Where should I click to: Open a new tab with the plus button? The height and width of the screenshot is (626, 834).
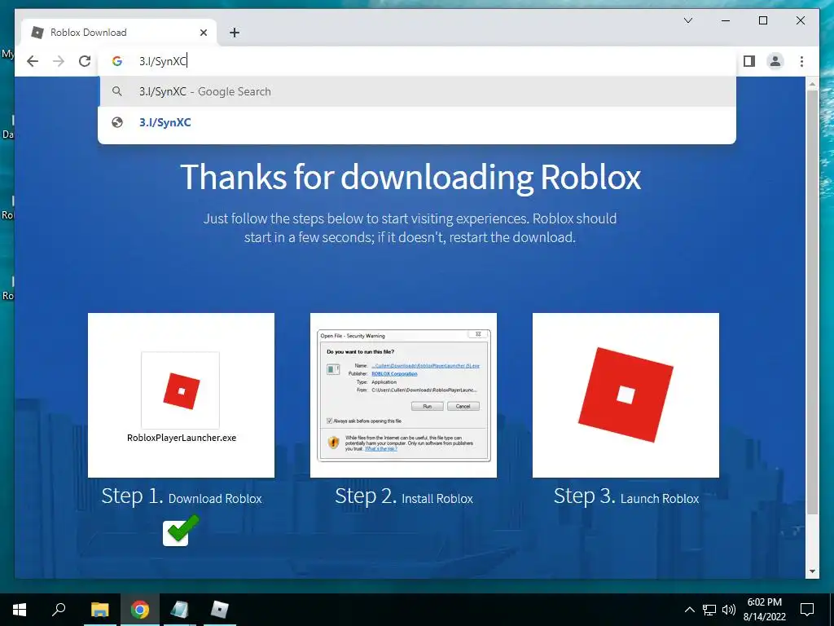(234, 33)
